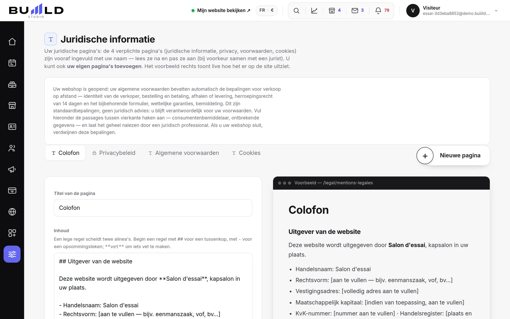Open the FR · € language and currency selector
This screenshot has height=319, width=510.
point(267,10)
